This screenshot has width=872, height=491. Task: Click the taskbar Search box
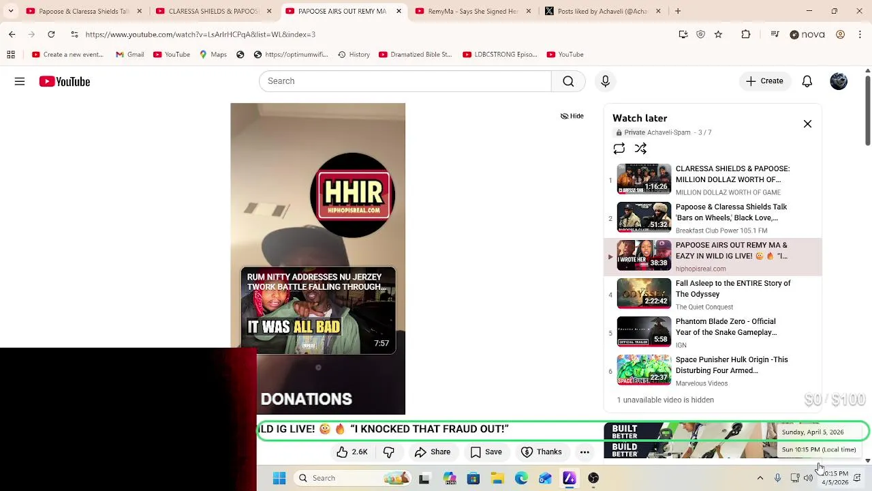pos(354,478)
